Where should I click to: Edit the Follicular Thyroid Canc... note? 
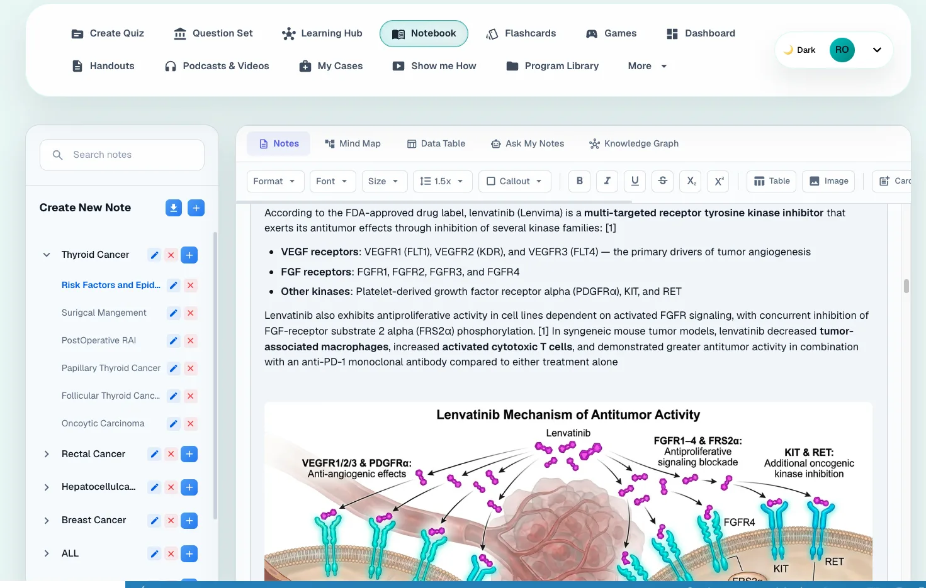pos(174,396)
